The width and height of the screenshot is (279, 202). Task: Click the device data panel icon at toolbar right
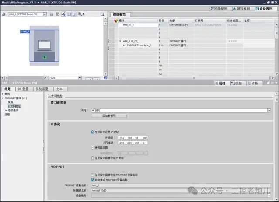pos(102,14)
